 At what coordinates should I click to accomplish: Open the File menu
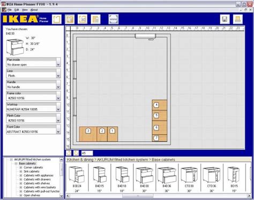click(10, 10)
